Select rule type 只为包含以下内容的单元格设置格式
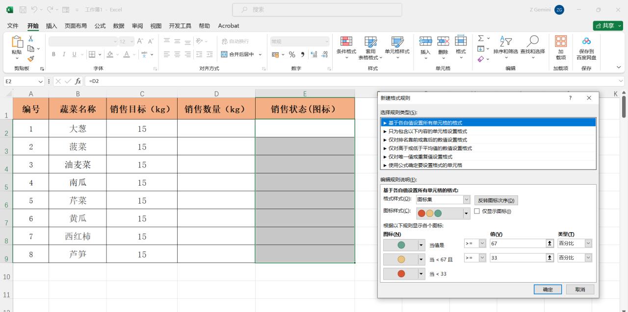628x312 pixels. (x=489, y=131)
